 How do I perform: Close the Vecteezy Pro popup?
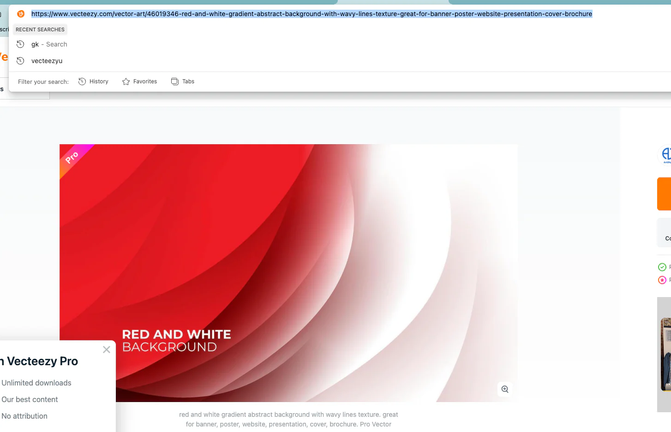point(107,350)
